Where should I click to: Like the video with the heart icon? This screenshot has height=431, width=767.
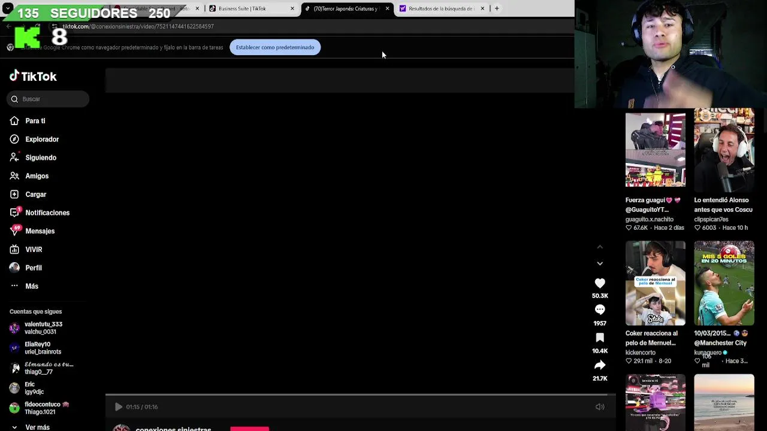pyautogui.click(x=600, y=283)
